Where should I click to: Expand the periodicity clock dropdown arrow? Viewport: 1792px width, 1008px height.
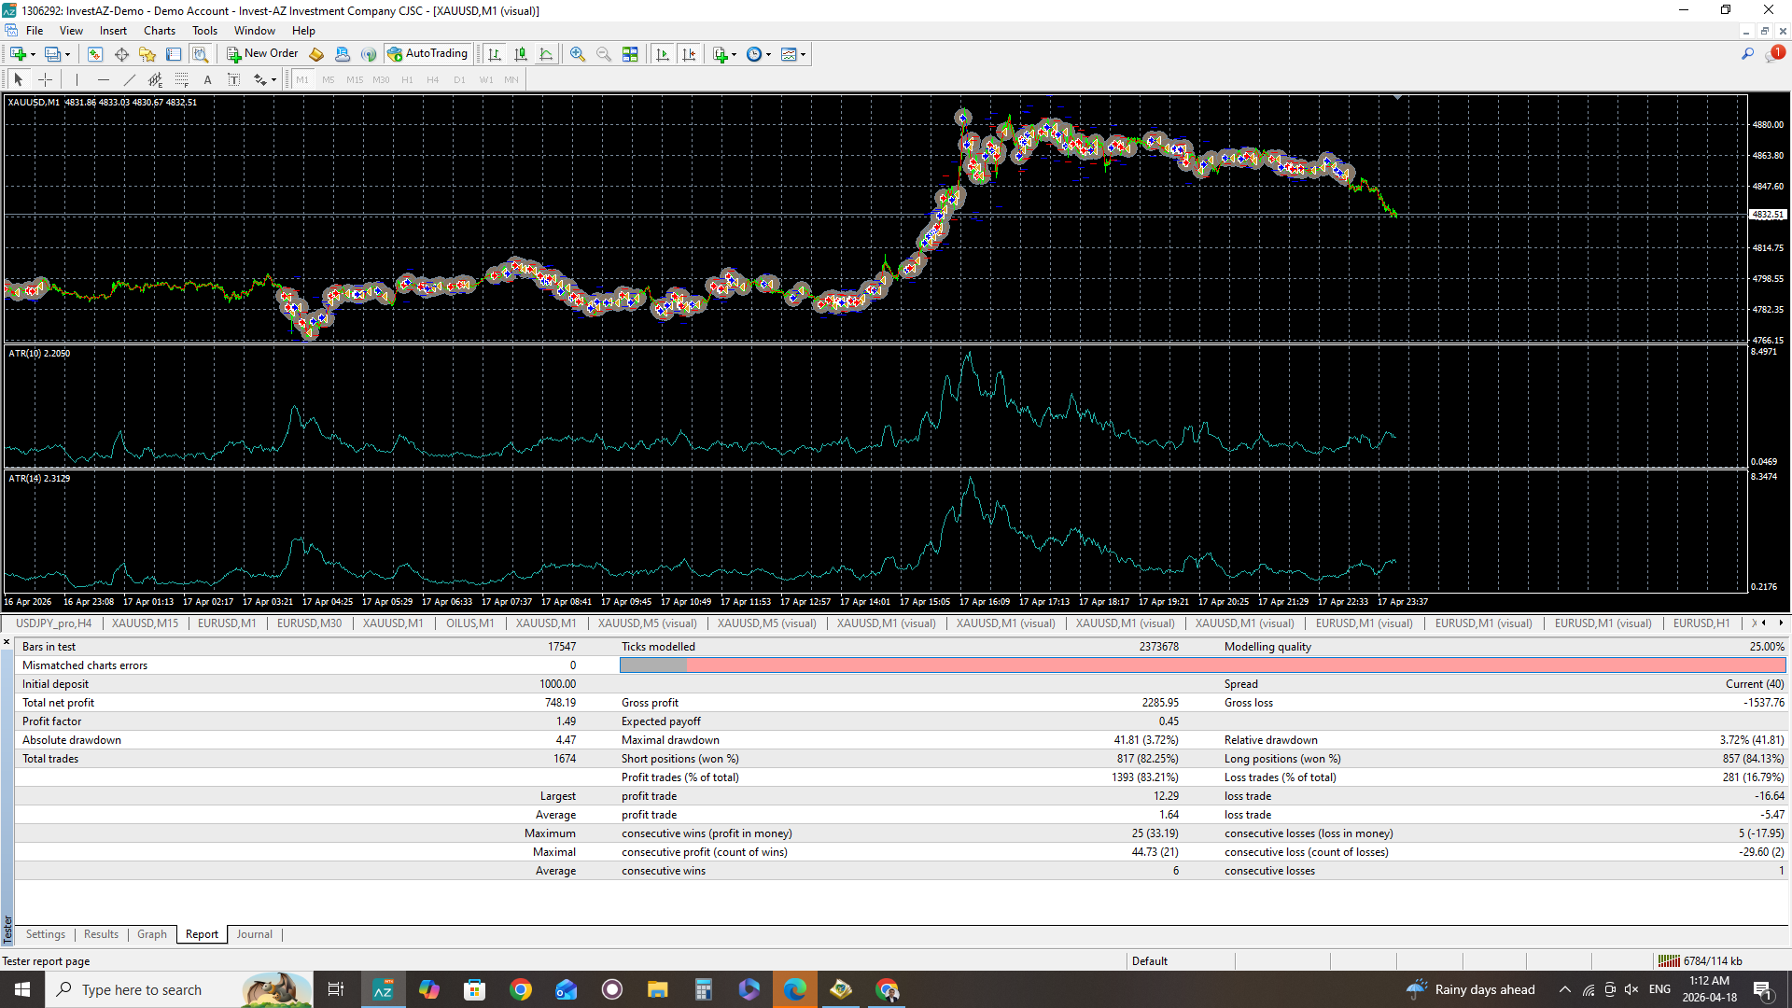pyautogui.click(x=769, y=54)
